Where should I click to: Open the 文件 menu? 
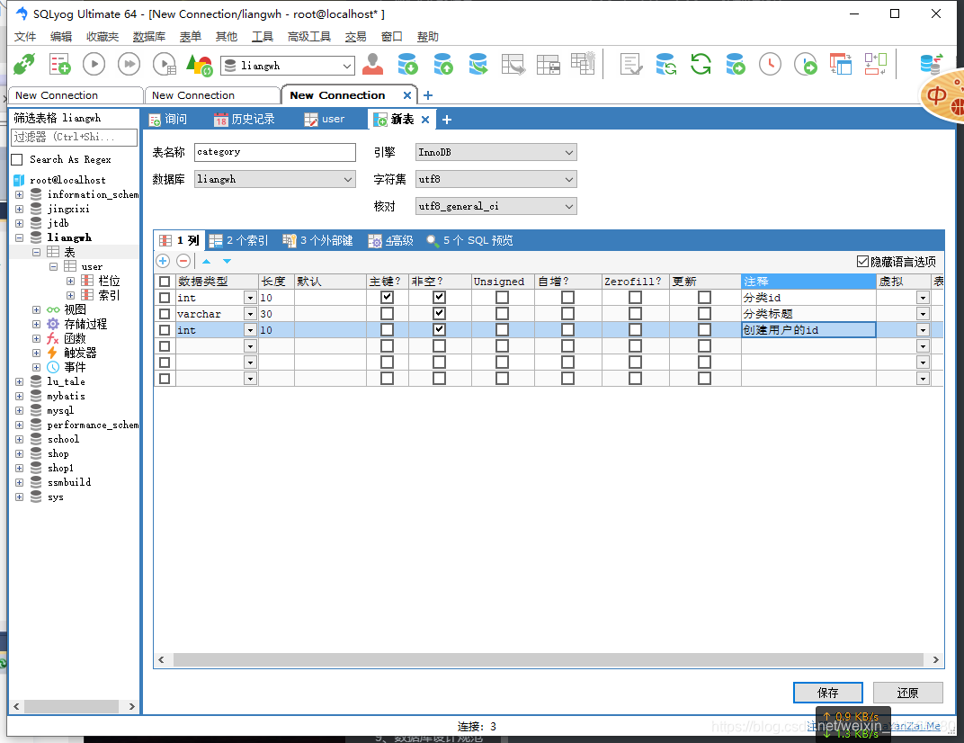click(25, 36)
